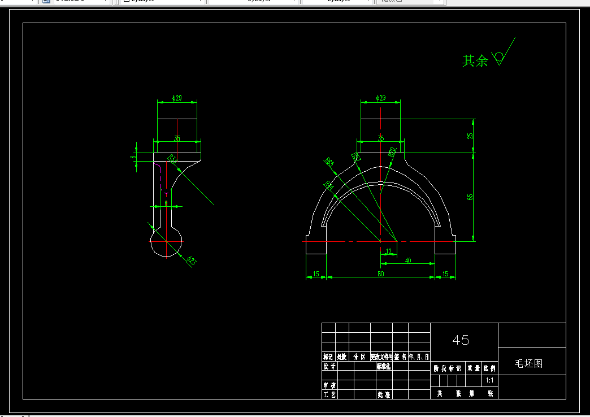Pick the 35 dimension on the side view
The image size is (590, 417).
point(177,138)
